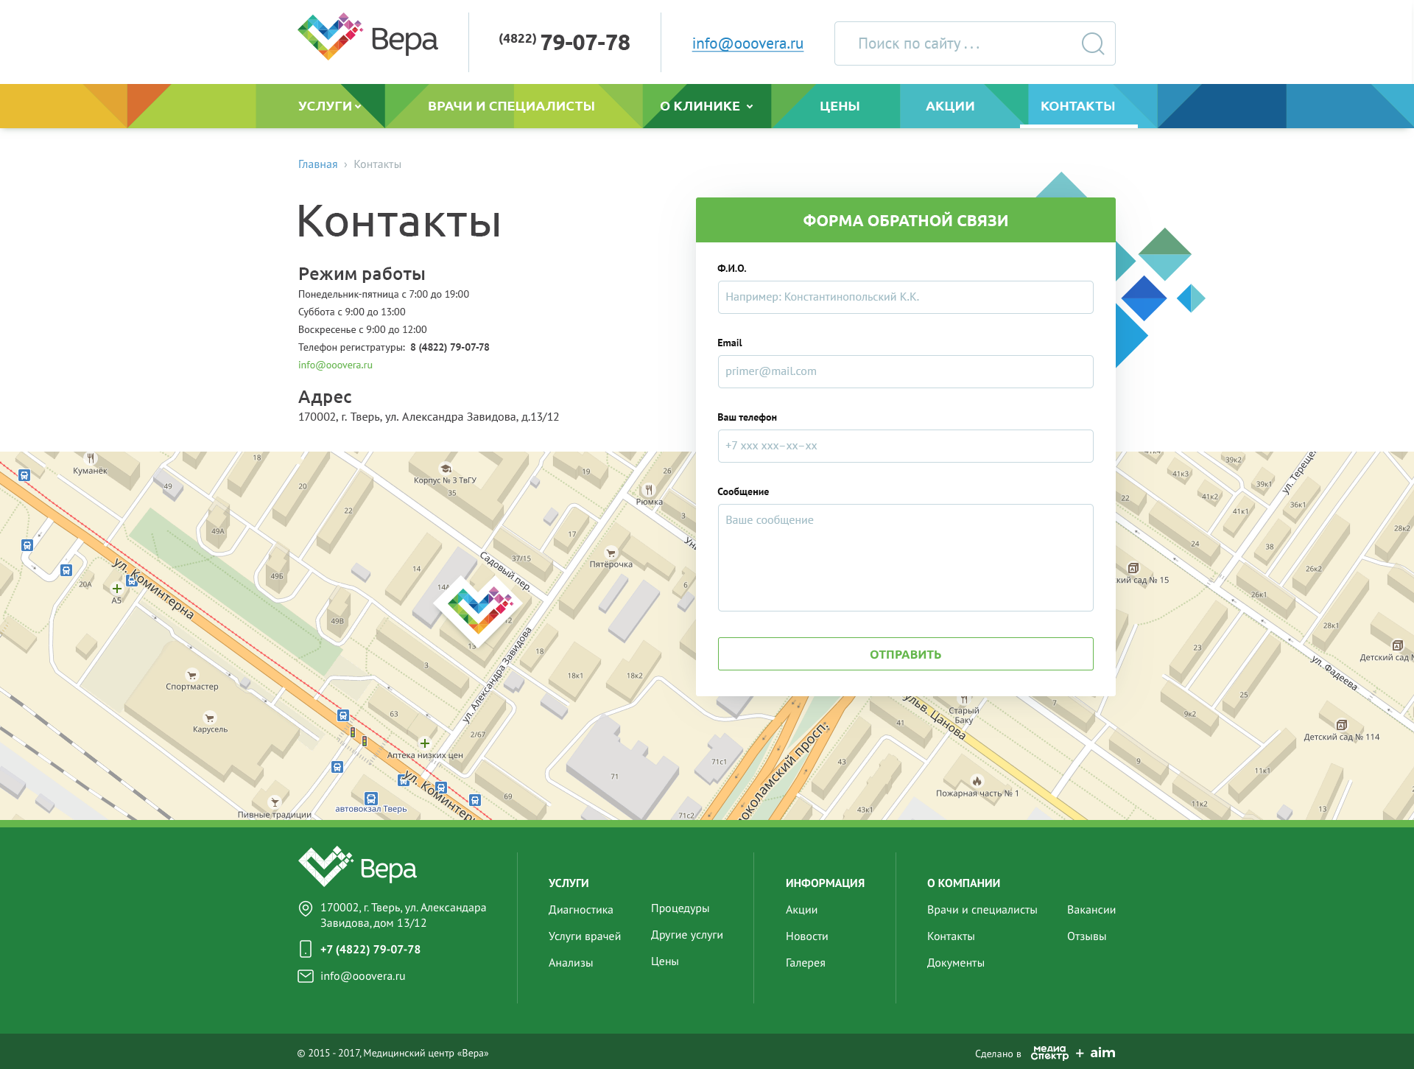The image size is (1414, 1069).
Task: Click the phone icon in the footer
Action: click(x=305, y=949)
